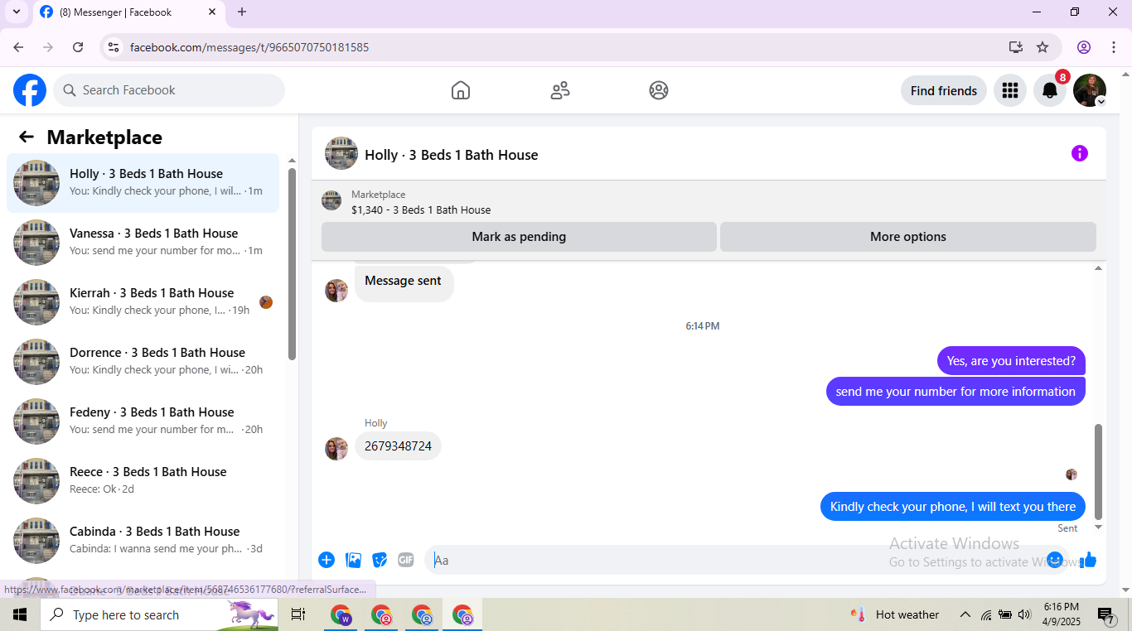Open the Hot weather taskbar widget
1132x631 pixels.
(895, 614)
